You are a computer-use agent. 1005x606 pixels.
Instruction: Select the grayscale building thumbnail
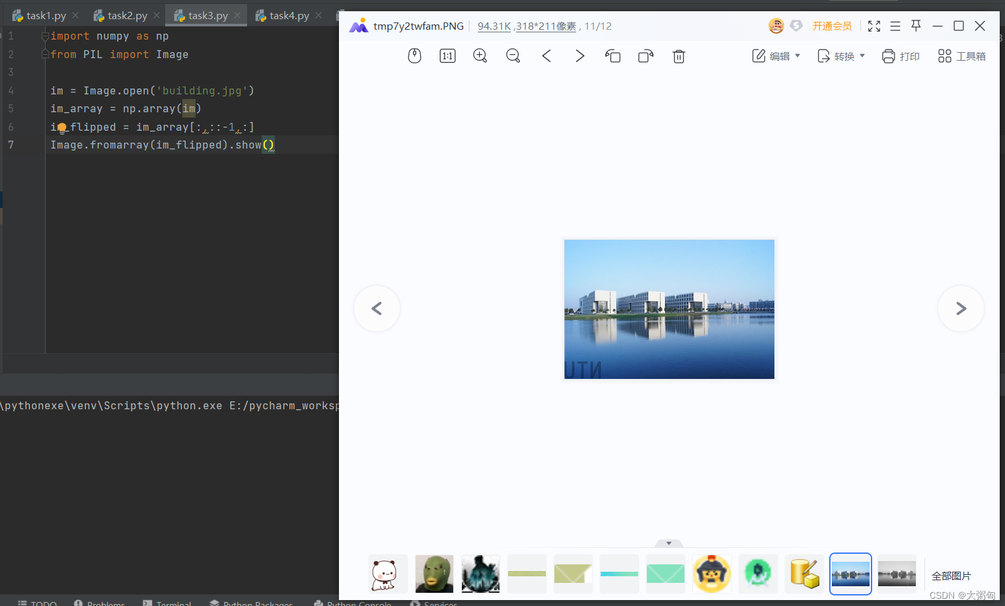coord(897,574)
